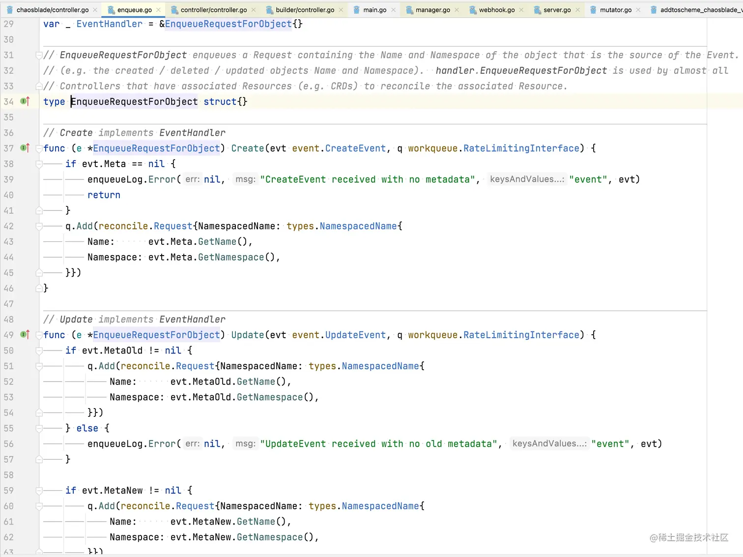Click the 'err:' inlay hint on line 39
Viewport: 743px width, 557px height.
coord(193,179)
